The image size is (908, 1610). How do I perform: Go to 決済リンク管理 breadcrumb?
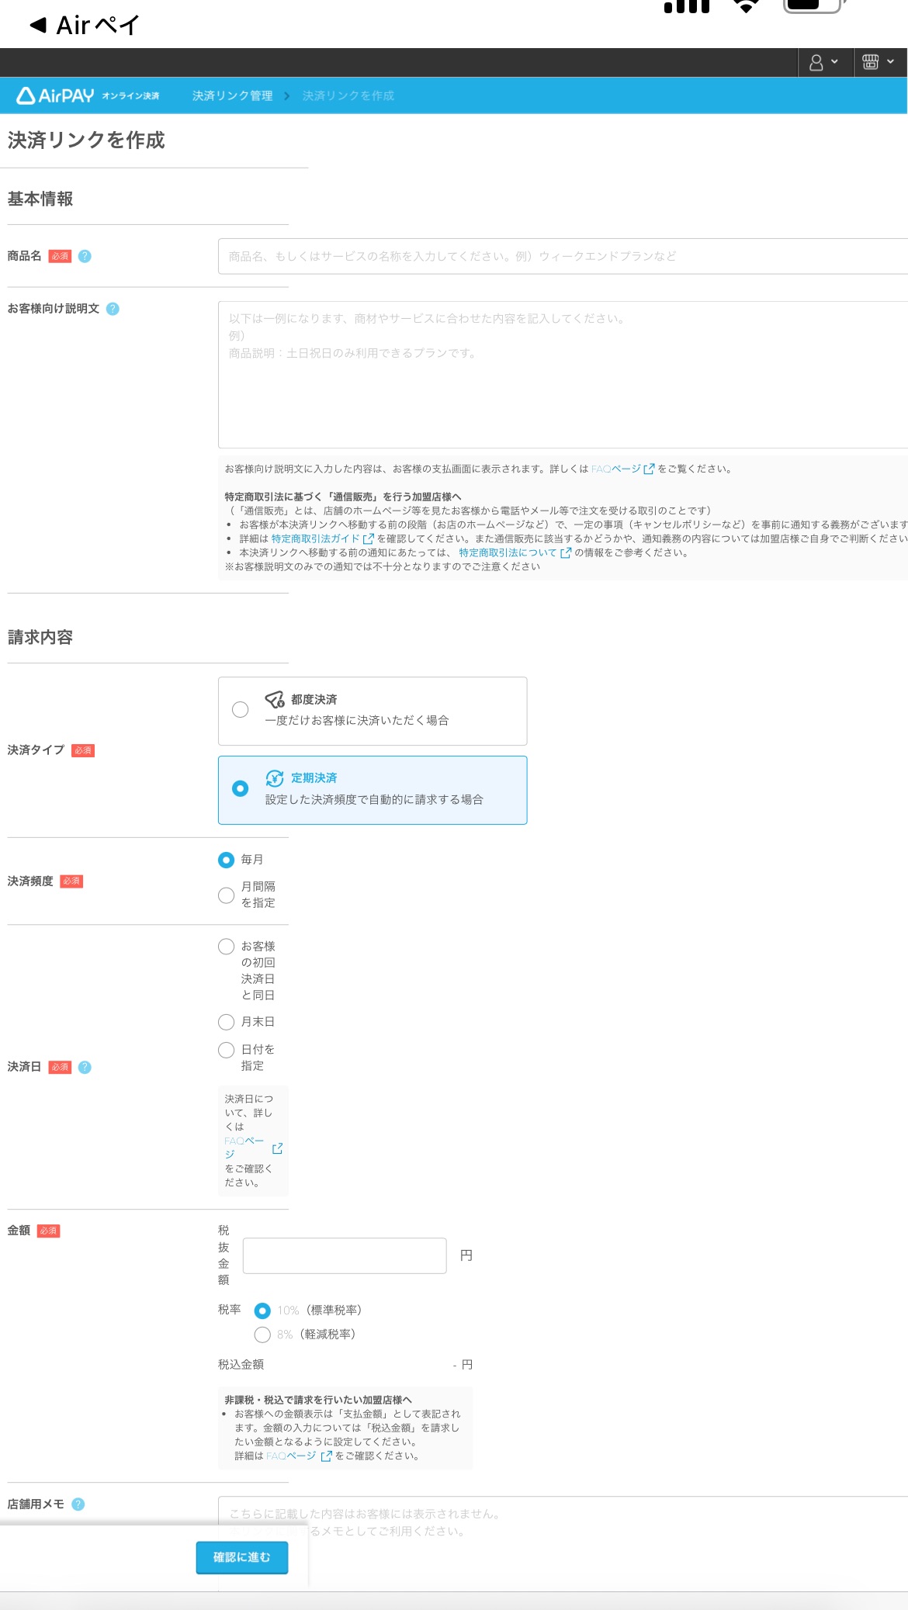pyautogui.click(x=232, y=95)
